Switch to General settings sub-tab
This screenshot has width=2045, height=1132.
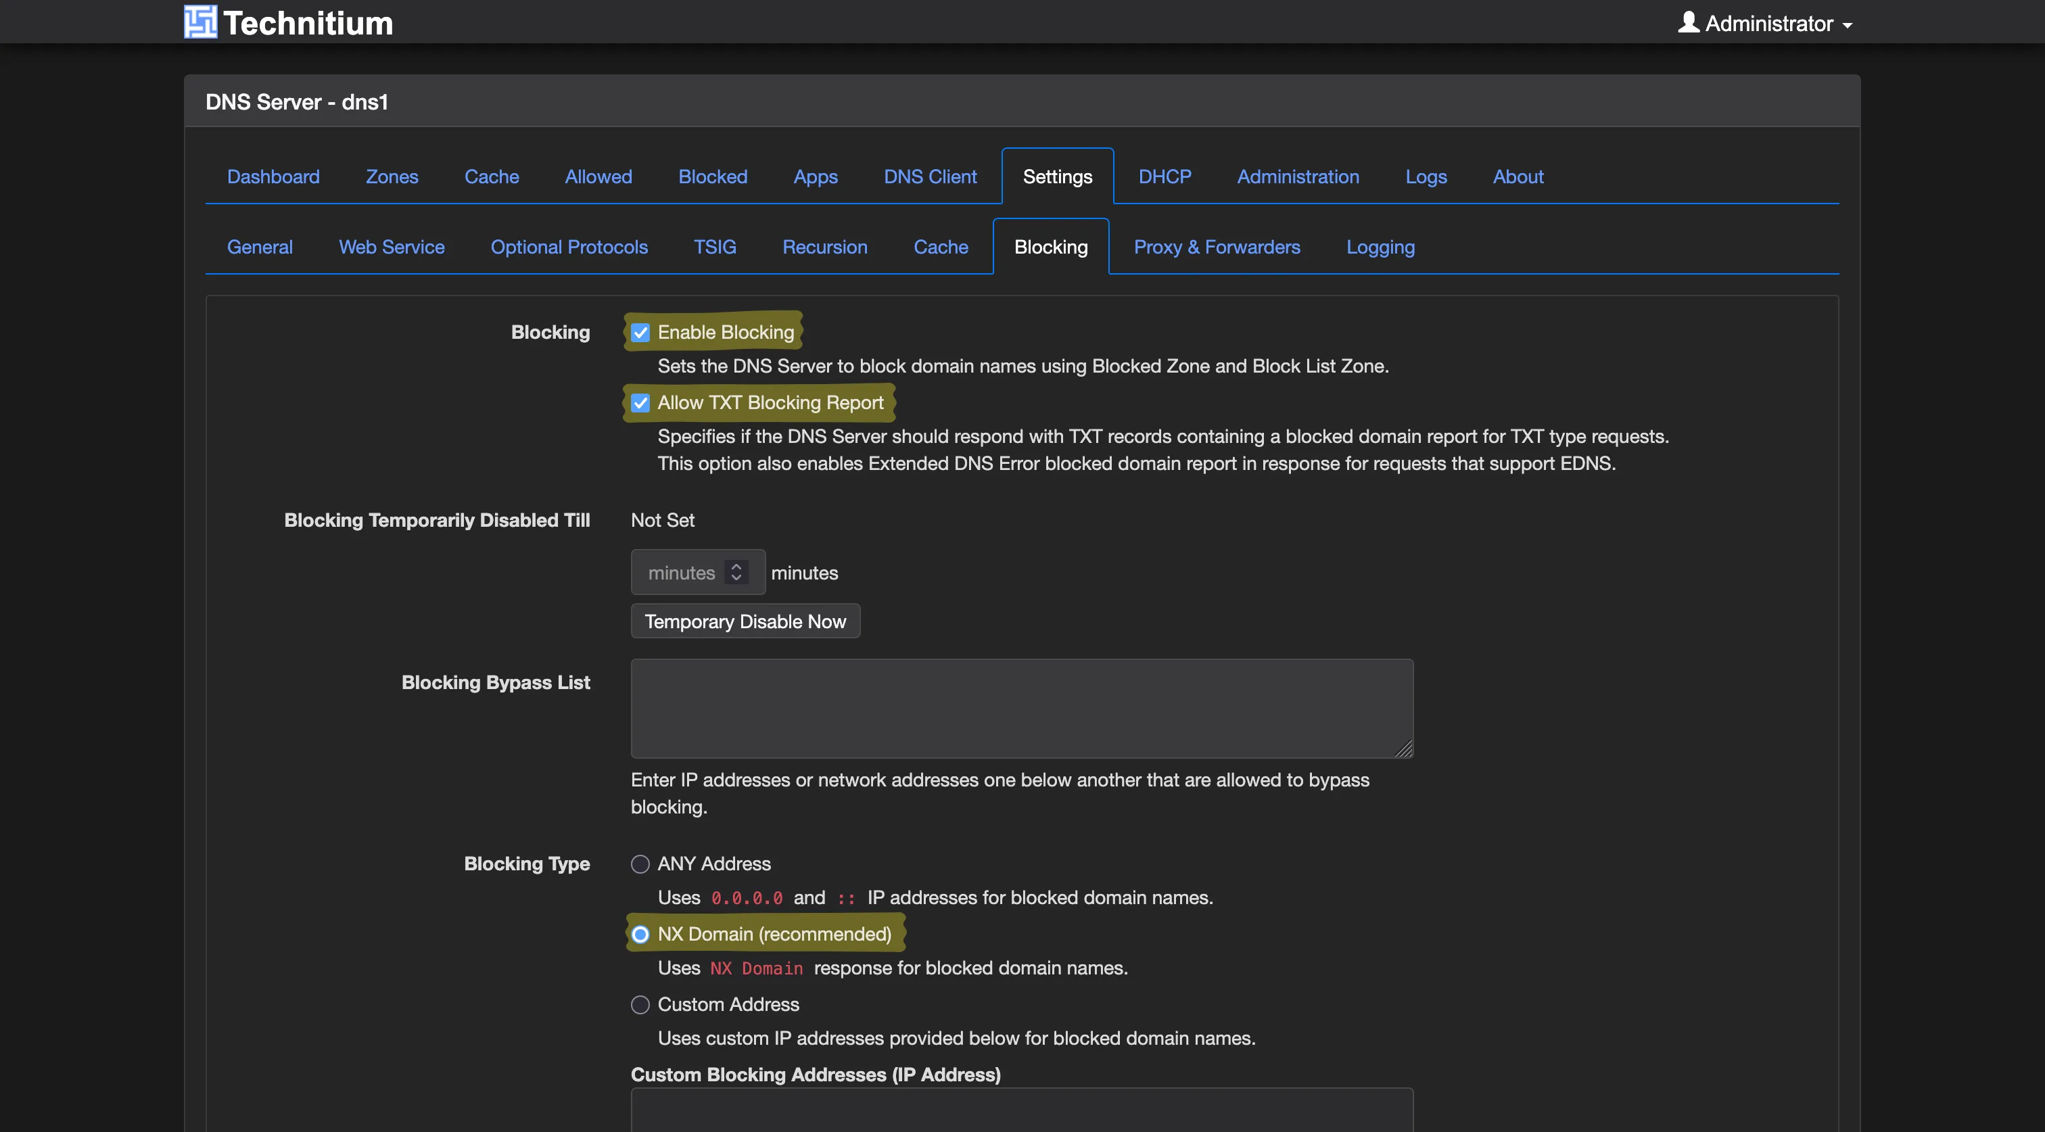(x=260, y=247)
